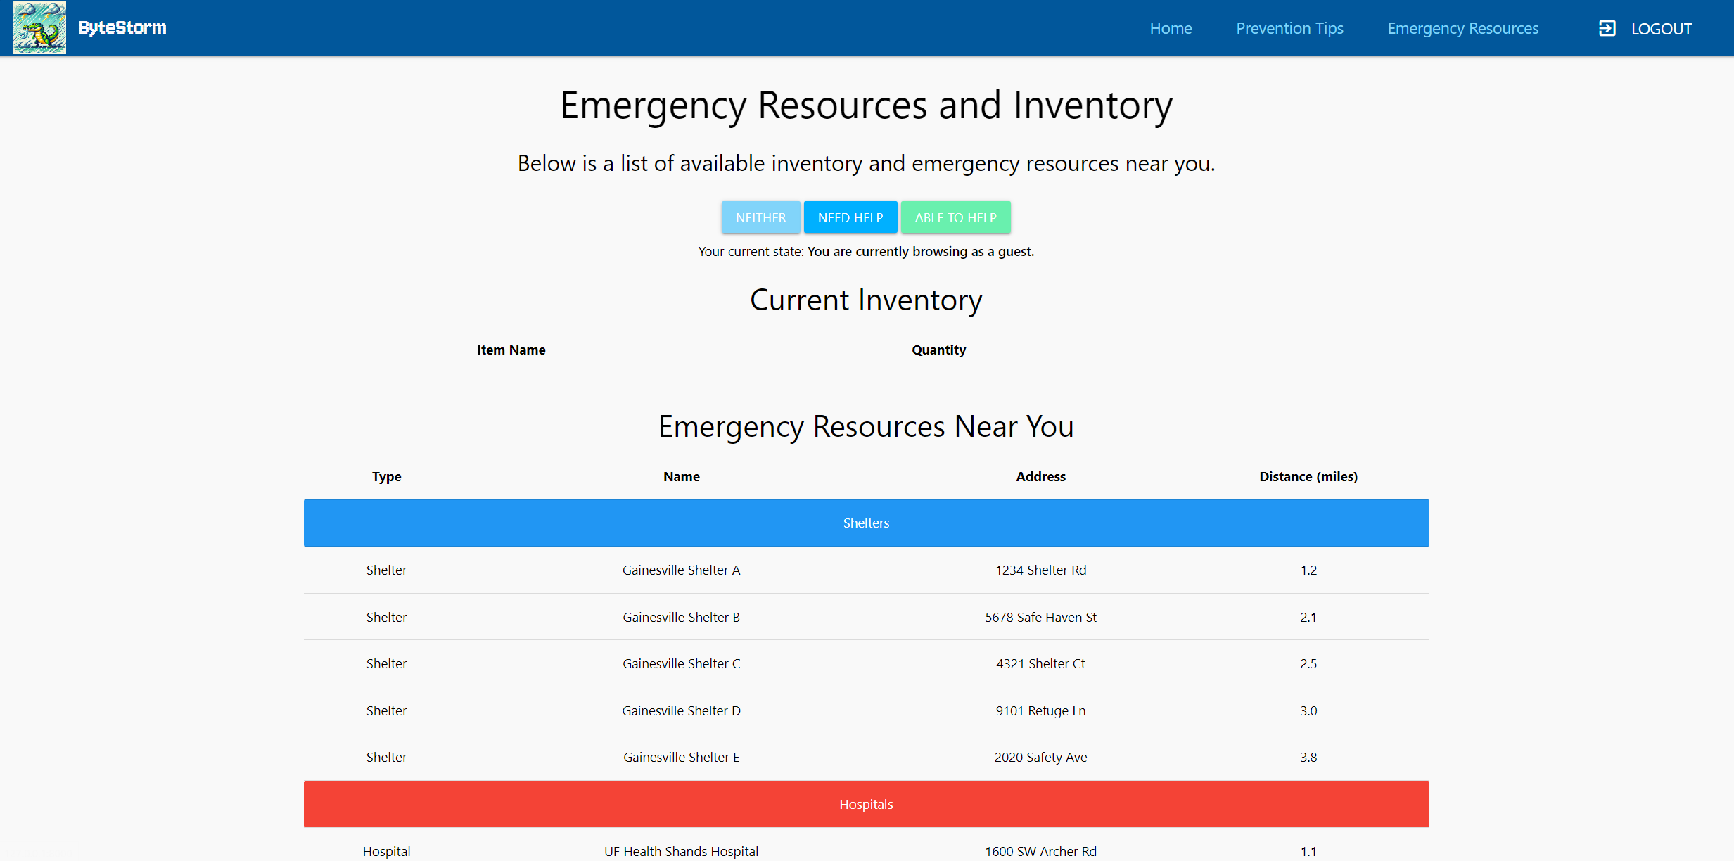
Task: Collapse the blue Shelters section header
Action: 866,523
